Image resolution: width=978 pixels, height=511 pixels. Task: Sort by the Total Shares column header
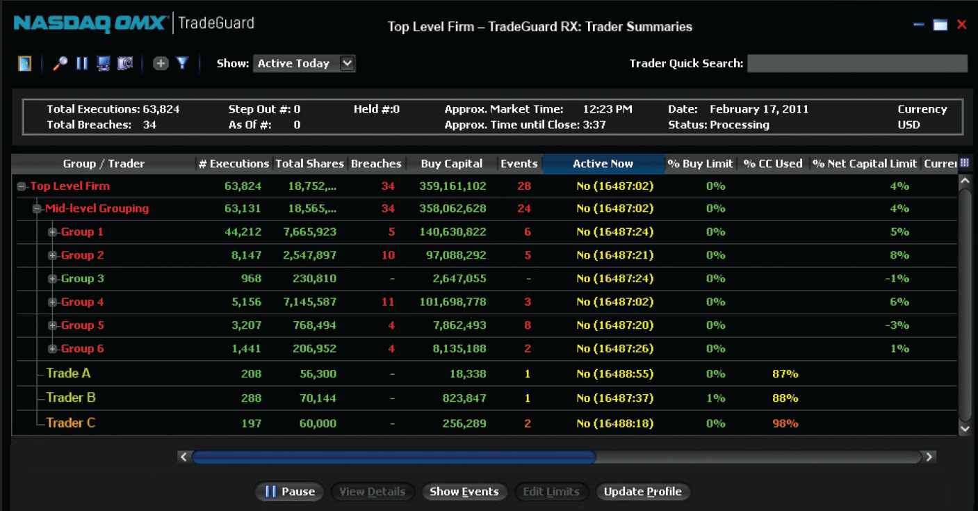click(309, 164)
